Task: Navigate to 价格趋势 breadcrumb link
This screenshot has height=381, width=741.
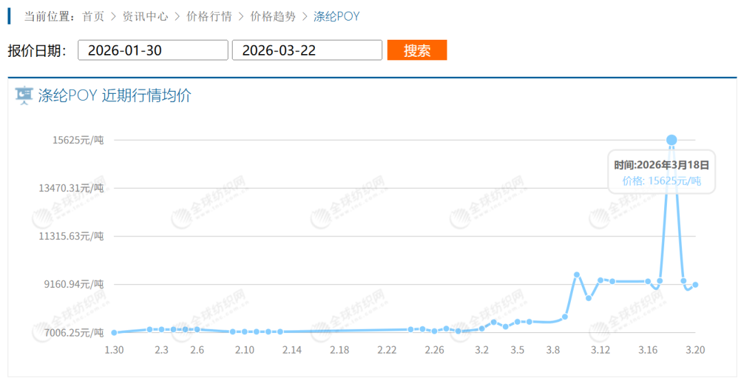Action: point(273,16)
